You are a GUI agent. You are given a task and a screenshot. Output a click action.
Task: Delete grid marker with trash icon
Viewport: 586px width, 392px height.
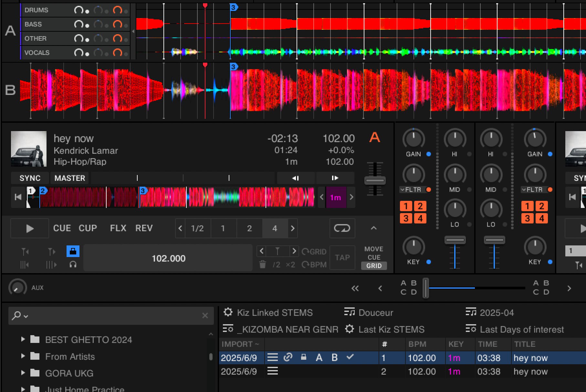point(263,265)
